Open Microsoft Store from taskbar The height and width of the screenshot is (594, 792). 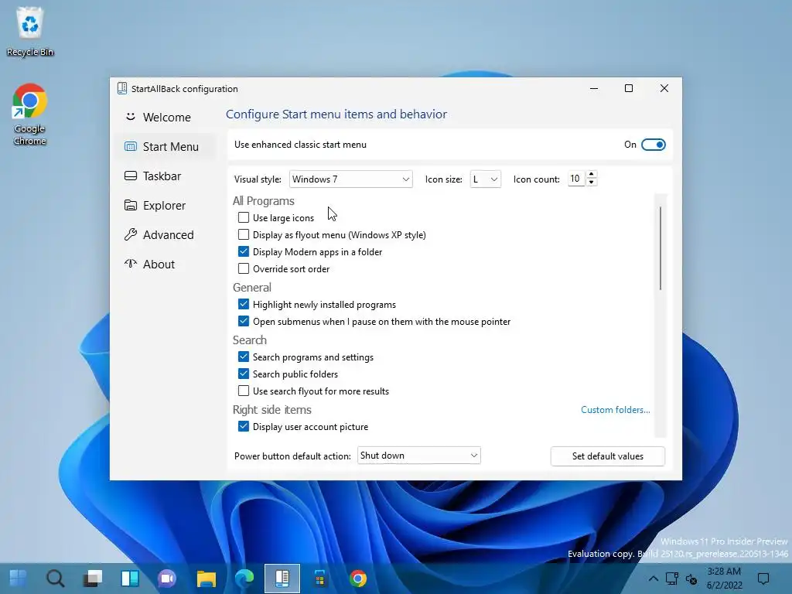319,579
